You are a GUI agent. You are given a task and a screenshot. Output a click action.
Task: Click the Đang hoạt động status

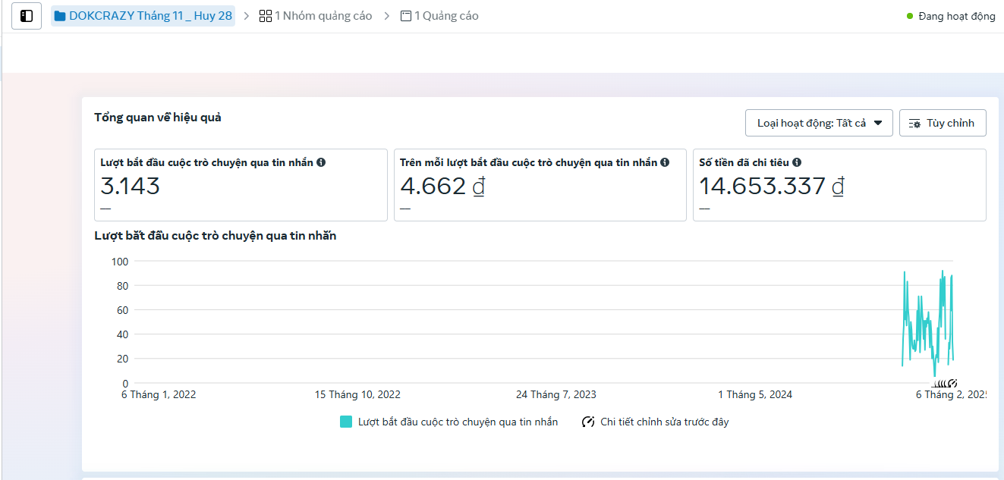[951, 16]
